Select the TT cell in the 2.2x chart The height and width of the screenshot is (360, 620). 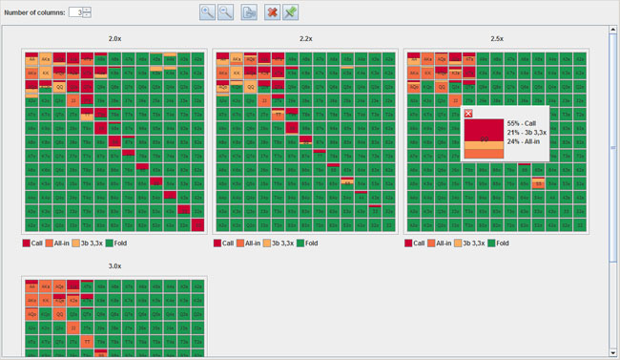point(278,115)
